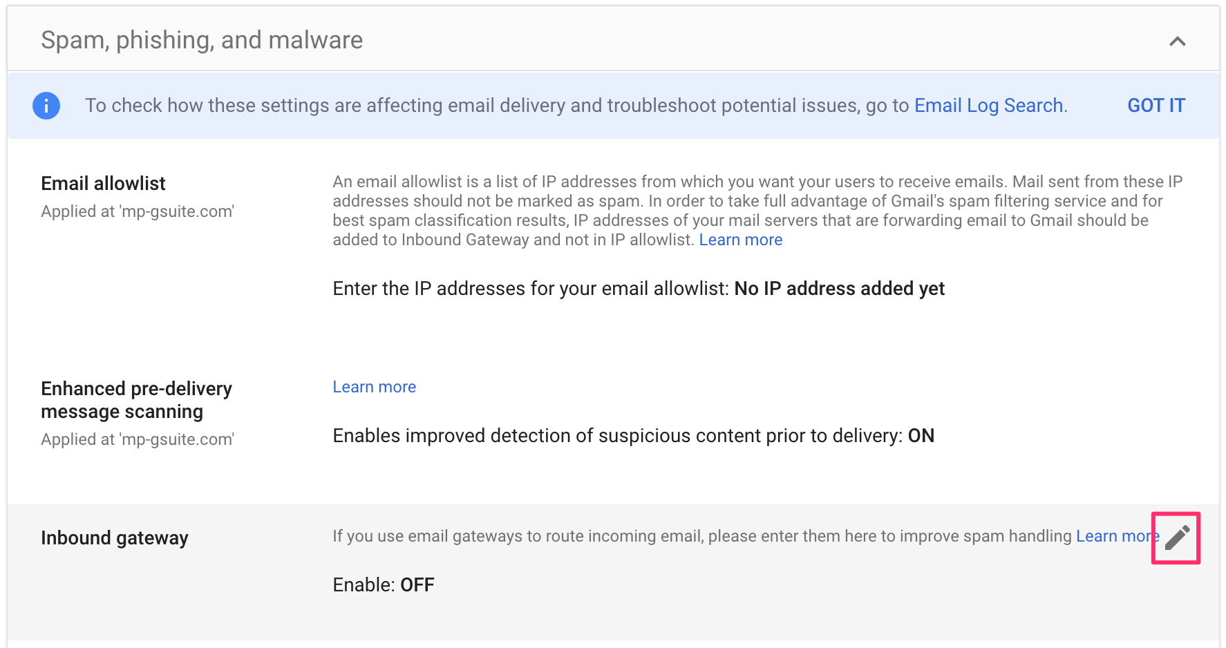Viewport: 1226px width, 648px height.
Task: Select the Inbound gateway setting title
Action: [x=114, y=538]
